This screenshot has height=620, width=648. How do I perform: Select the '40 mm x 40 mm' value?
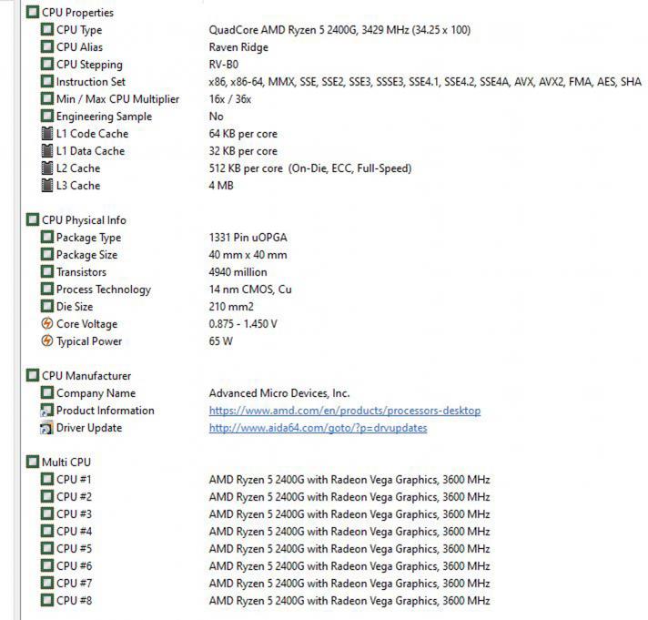coord(248,255)
